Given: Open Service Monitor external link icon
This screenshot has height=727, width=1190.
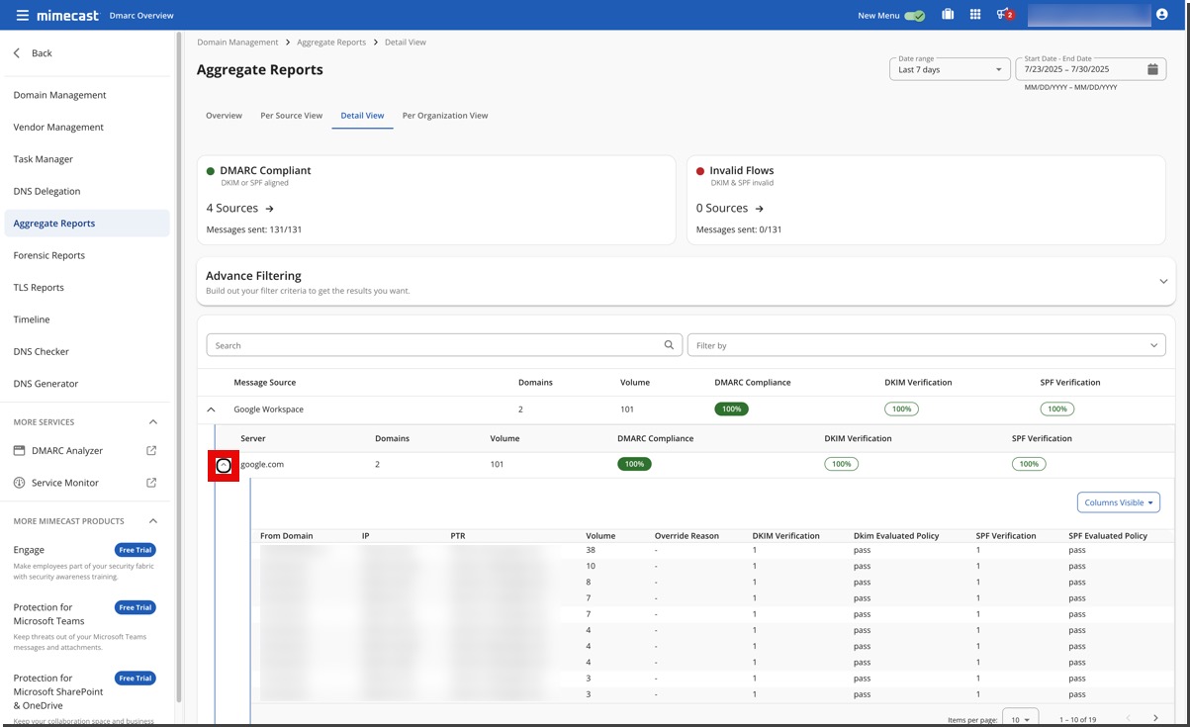Looking at the screenshot, I should coord(151,483).
